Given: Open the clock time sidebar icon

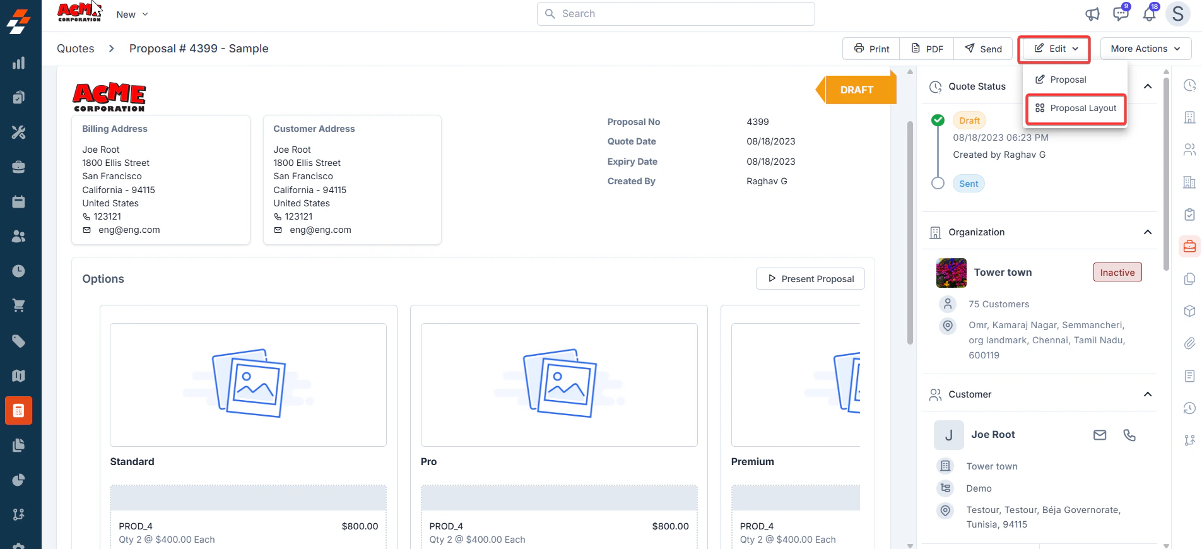Looking at the screenshot, I should click(19, 271).
